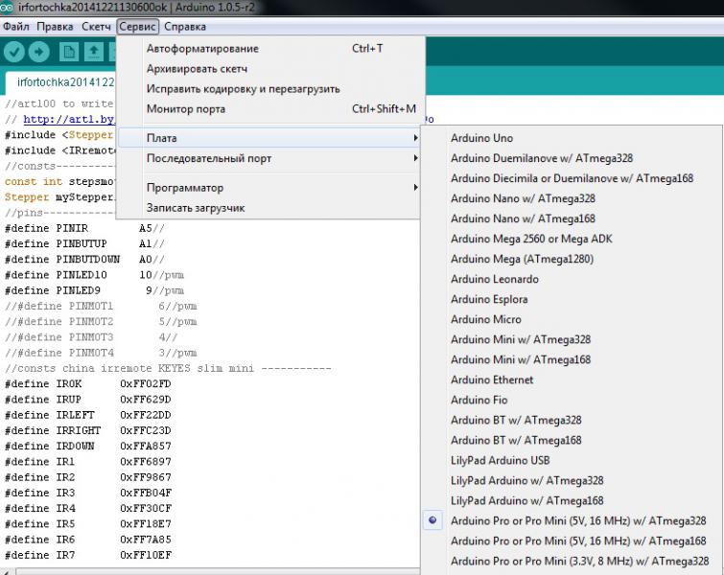Screen dimensions: 724x575
Task: Select Arduino Pro Mini 3.3V 8 MHz ATmega328
Action: pyautogui.click(x=572, y=562)
